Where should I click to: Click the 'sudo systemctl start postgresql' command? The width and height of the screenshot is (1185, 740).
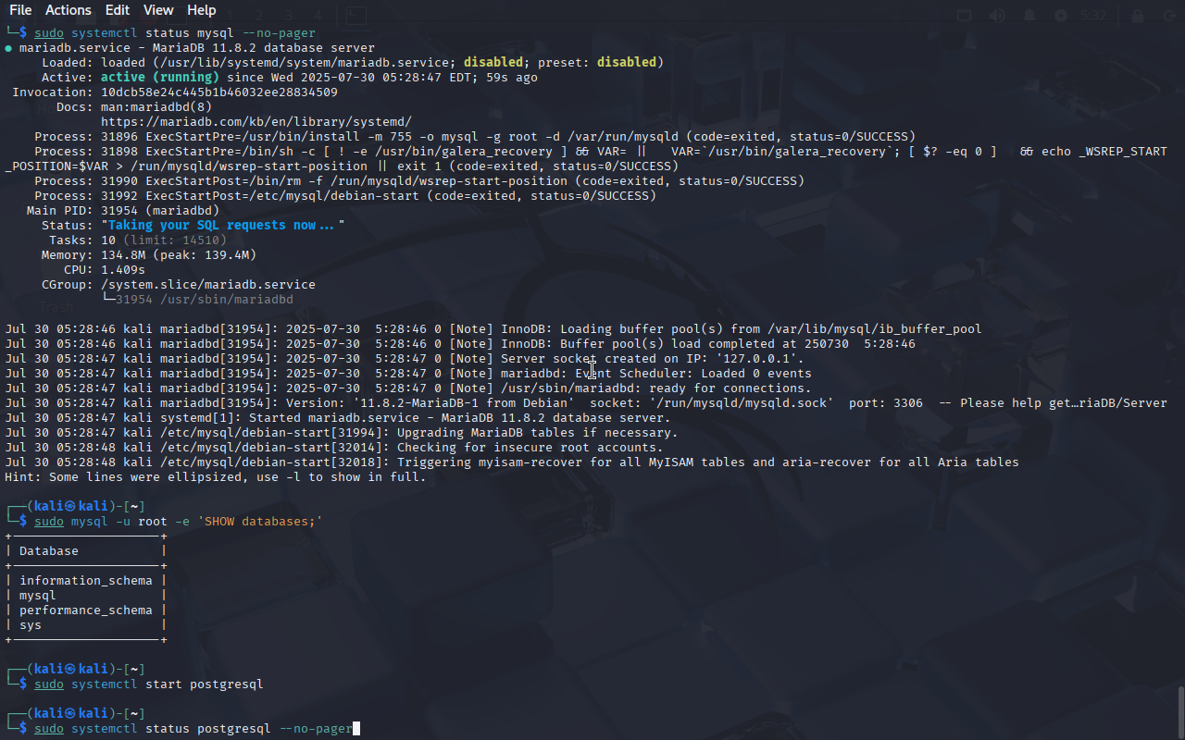pyautogui.click(x=149, y=684)
